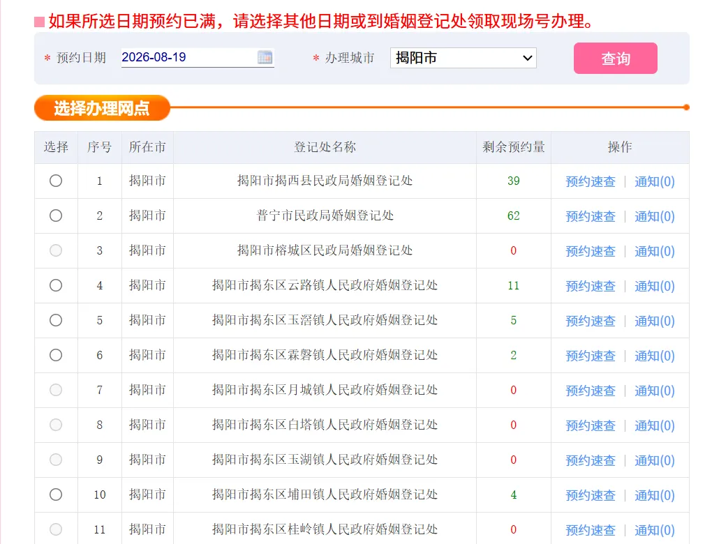Select radio for 揭阳市榕城区民政局婚姻登记处

tap(56, 250)
